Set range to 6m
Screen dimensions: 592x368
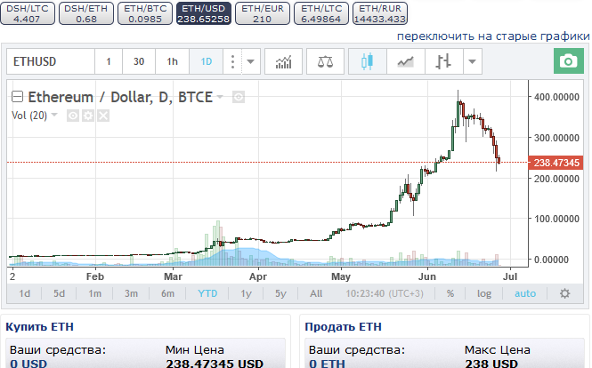pyautogui.click(x=167, y=293)
